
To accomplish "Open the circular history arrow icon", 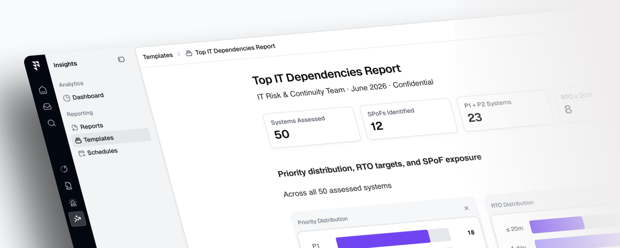I will (64, 169).
